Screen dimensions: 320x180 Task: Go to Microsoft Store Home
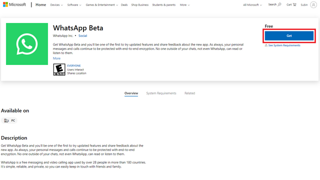[x=41, y=4]
